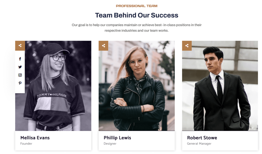Screen dimensions: 262x154
Task: Open Mellisa Evans's Facebook profile icon
Action: pos(20,59)
